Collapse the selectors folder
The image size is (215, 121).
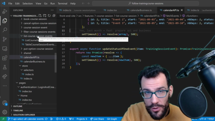pos(27,70)
